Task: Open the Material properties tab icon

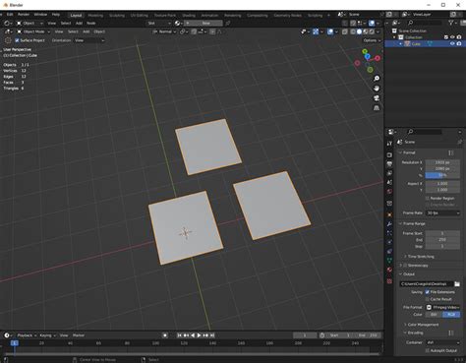Action: [389, 270]
